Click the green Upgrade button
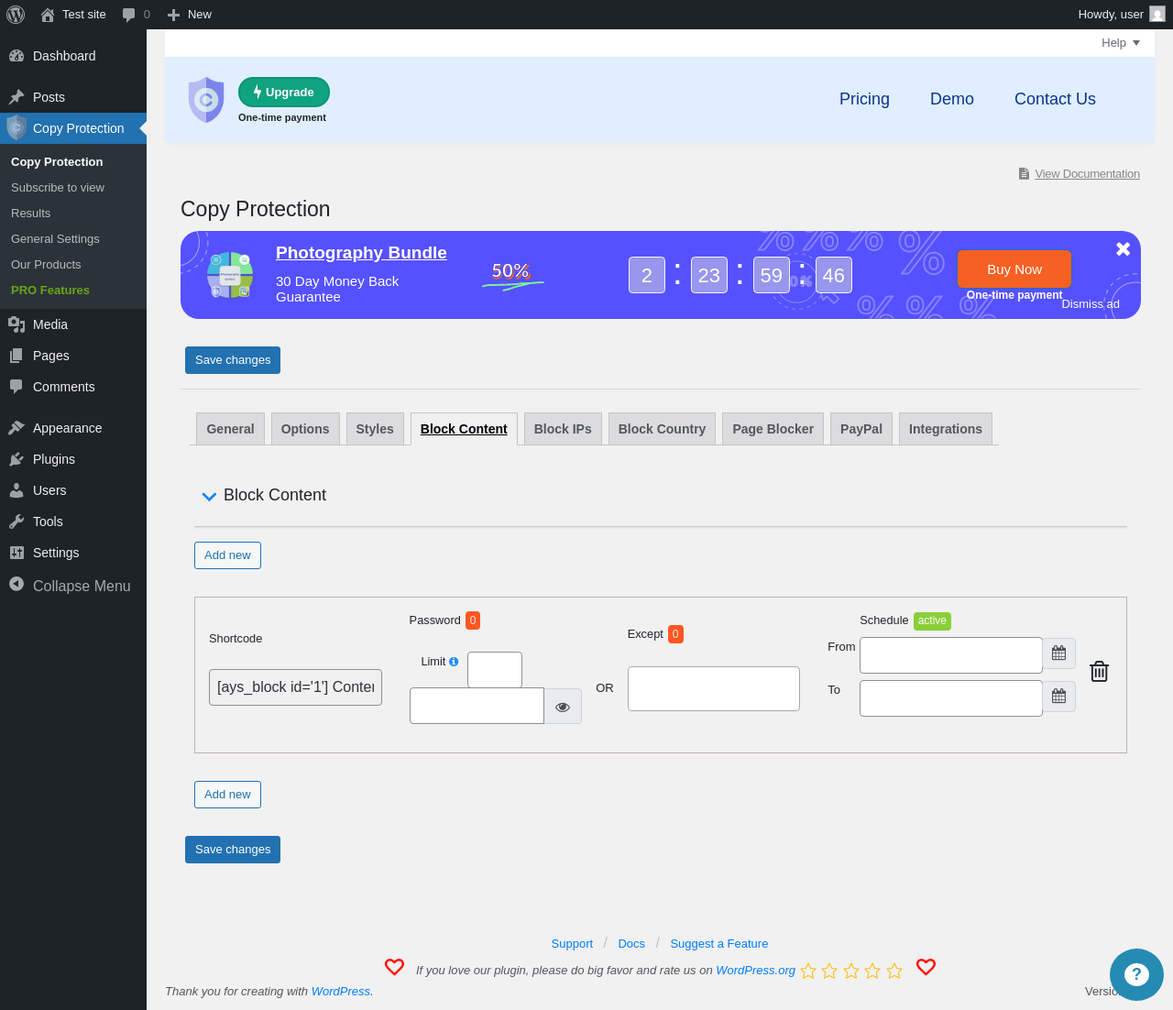The height and width of the screenshot is (1010, 1173). (x=284, y=93)
